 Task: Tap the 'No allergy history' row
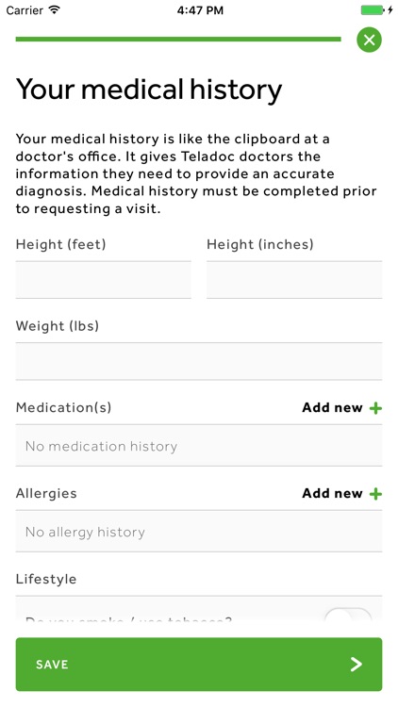coord(199,531)
